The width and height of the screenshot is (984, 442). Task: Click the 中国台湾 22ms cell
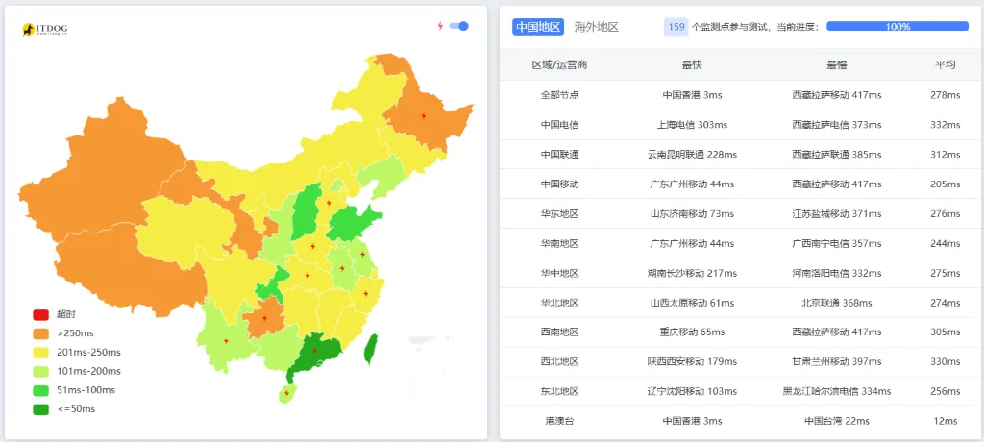pos(837,421)
